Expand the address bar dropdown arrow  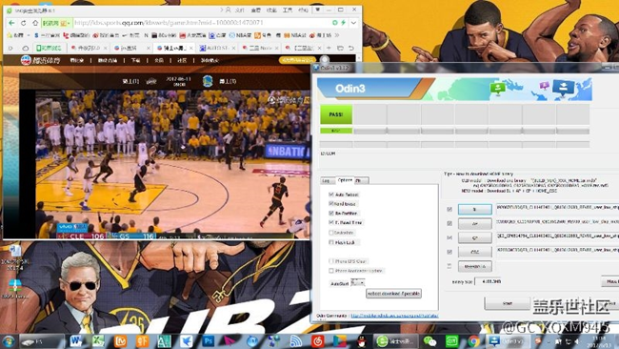coord(353,23)
